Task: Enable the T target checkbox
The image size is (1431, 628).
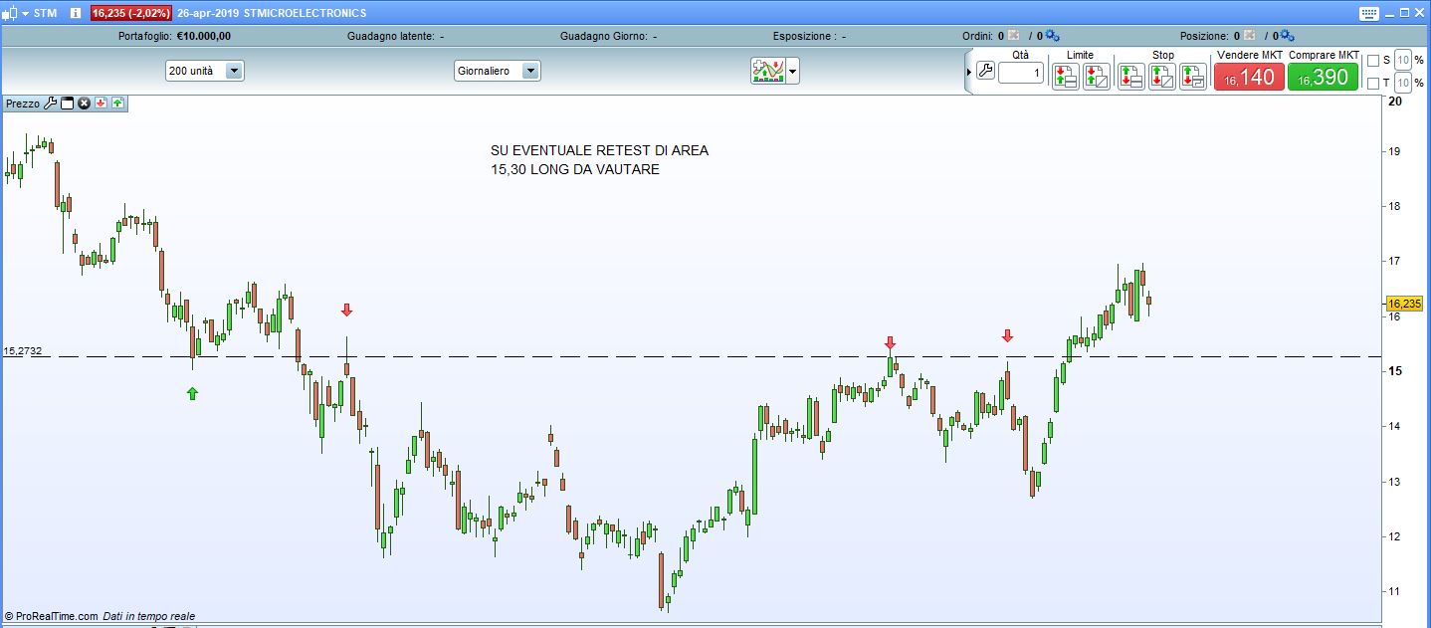Action: click(1373, 84)
